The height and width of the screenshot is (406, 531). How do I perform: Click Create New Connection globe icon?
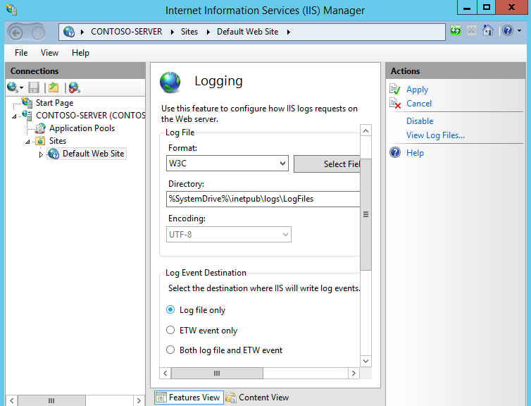coord(12,87)
